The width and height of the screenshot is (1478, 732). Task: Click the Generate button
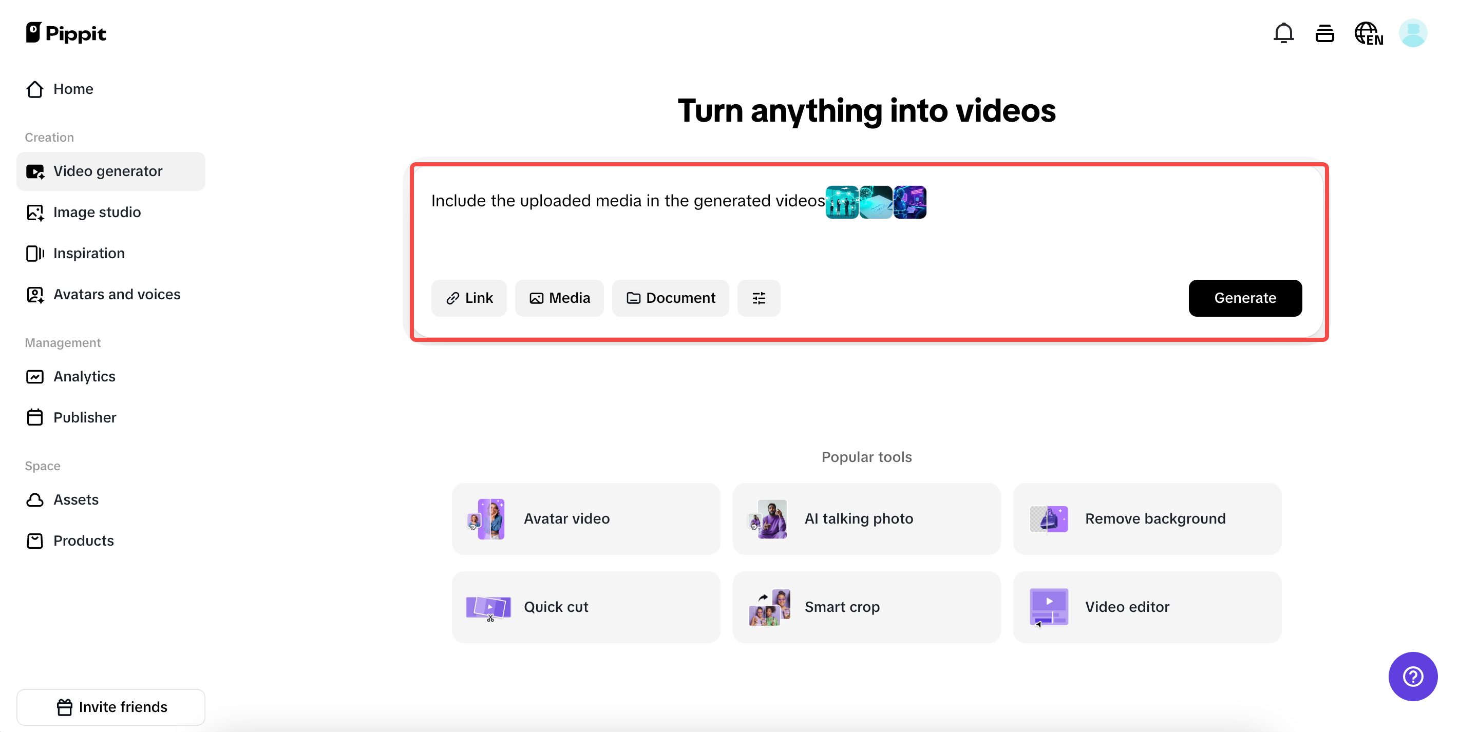(x=1245, y=298)
